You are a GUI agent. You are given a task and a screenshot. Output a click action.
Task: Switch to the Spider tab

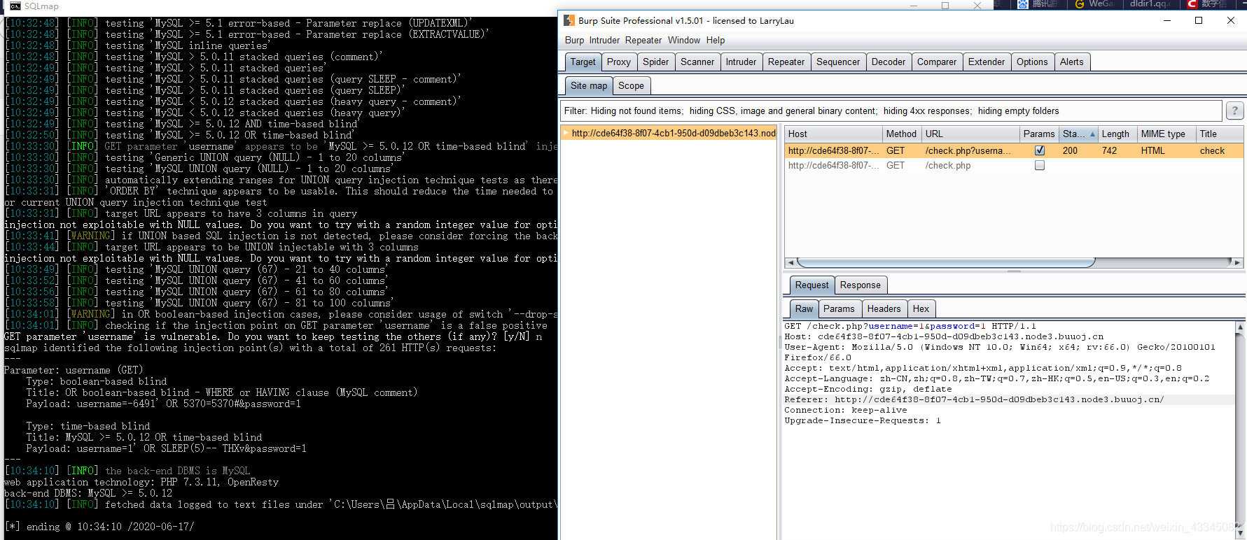click(x=655, y=62)
